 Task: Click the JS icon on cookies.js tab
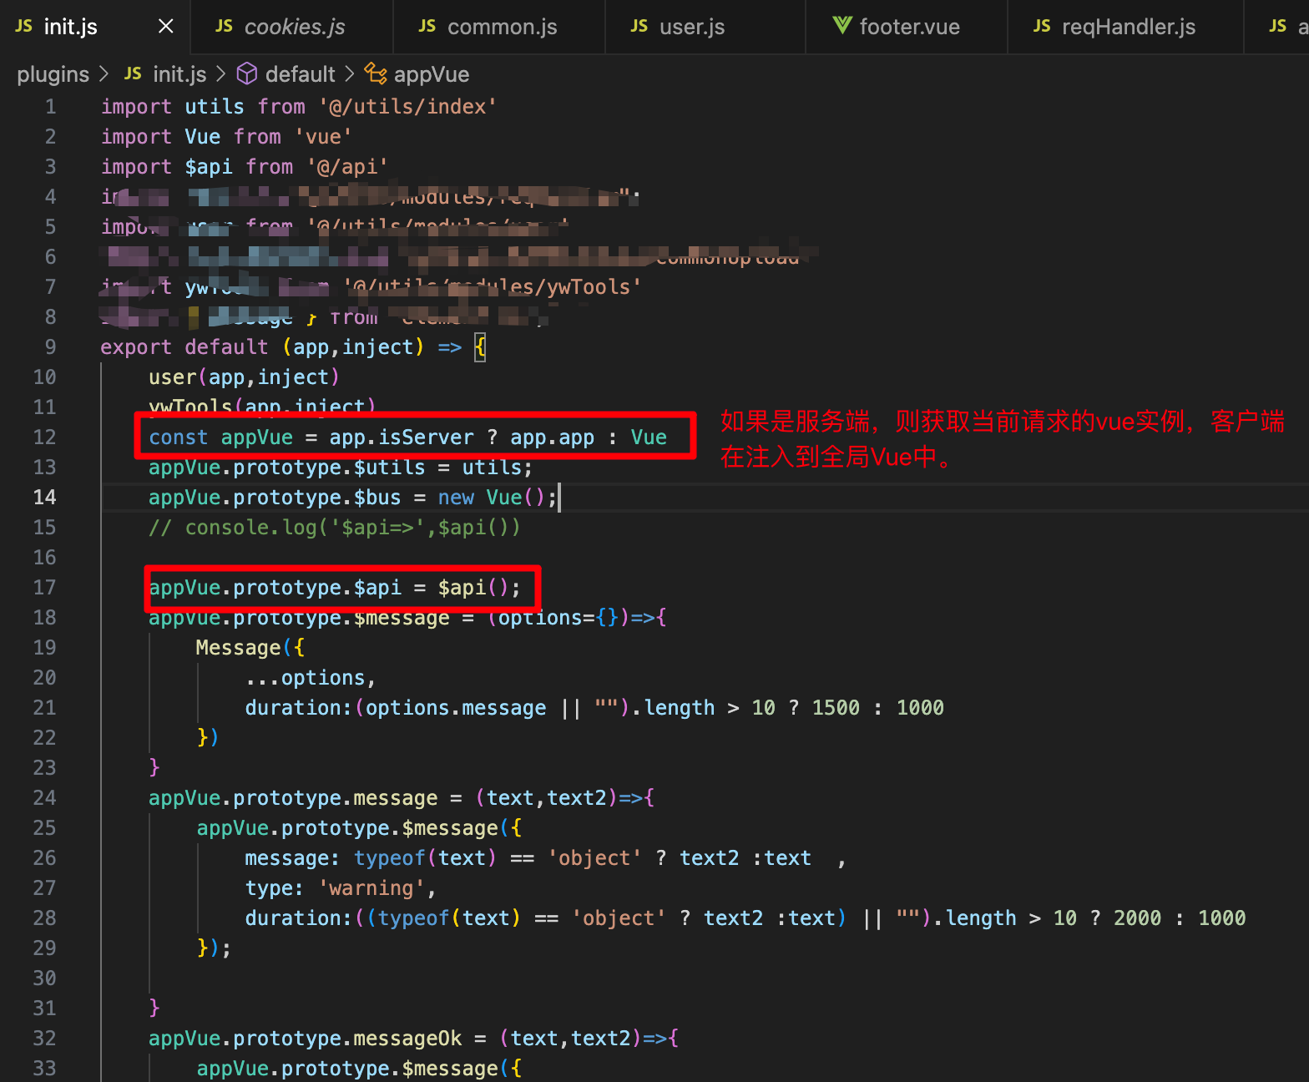coord(224,26)
